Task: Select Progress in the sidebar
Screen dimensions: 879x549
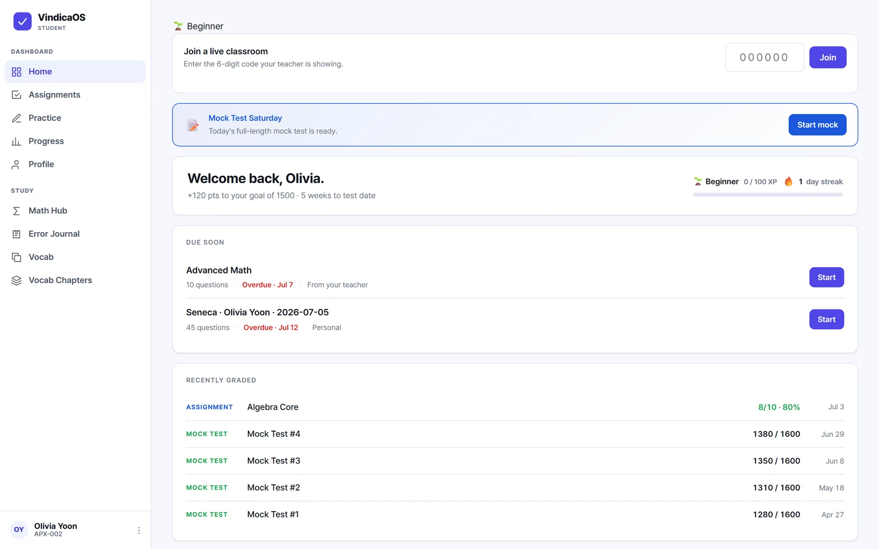Action: (75, 141)
